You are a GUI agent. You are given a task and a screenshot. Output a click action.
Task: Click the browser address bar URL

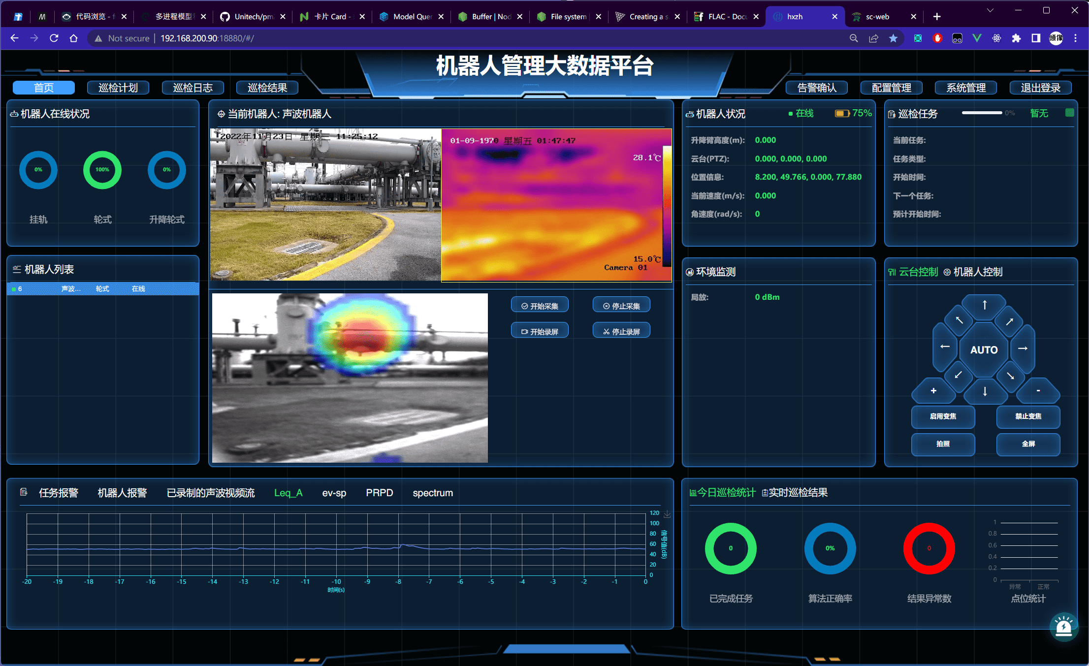(x=207, y=38)
